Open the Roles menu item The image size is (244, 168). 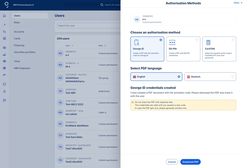17,23
